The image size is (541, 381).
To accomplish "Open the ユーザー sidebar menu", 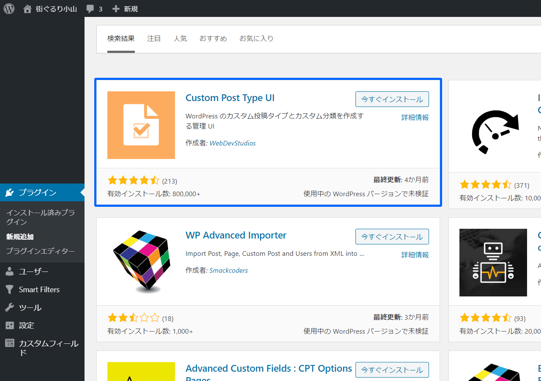I will tap(42, 272).
